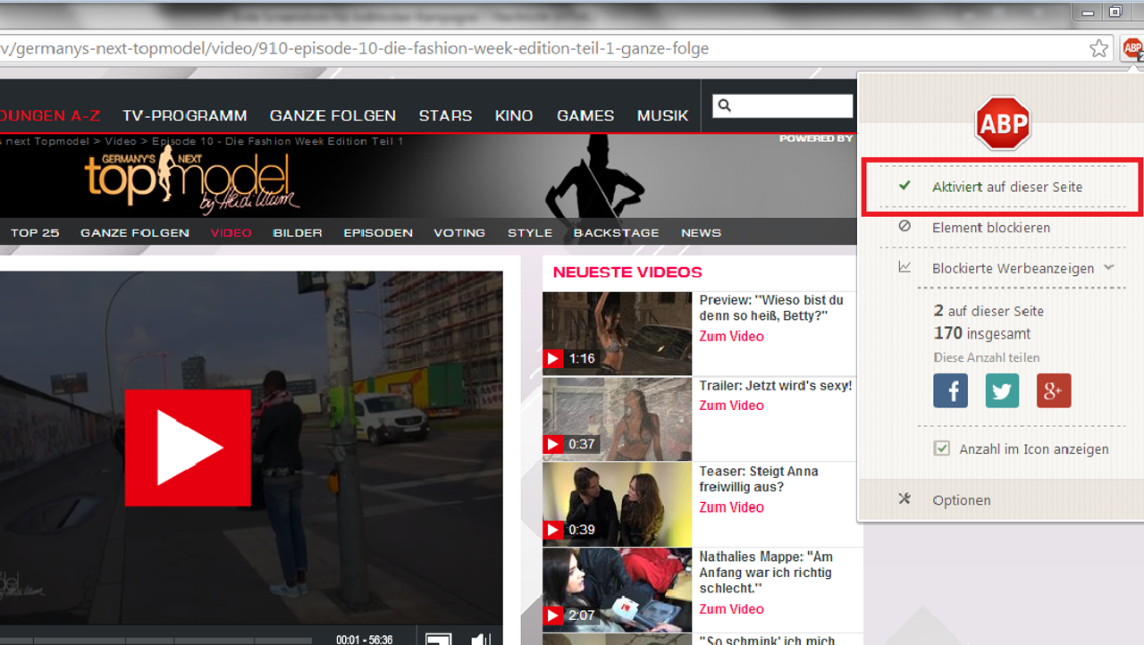Bookmark page with the star icon
The height and width of the screenshot is (645, 1144).
point(1098,48)
